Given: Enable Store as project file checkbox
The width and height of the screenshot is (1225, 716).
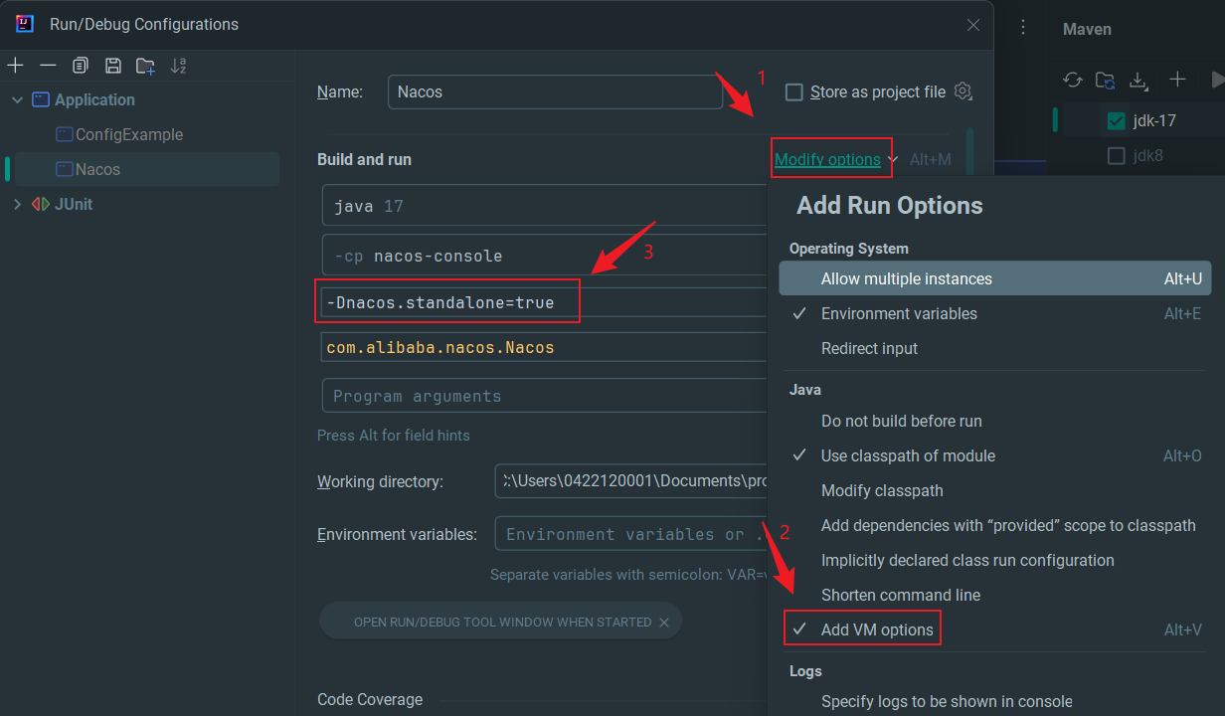Looking at the screenshot, I should (793, 92).
